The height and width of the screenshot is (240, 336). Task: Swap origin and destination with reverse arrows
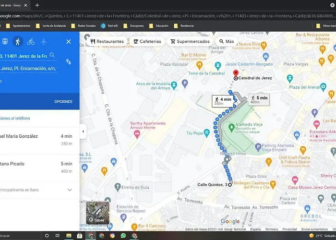[68, 61]
